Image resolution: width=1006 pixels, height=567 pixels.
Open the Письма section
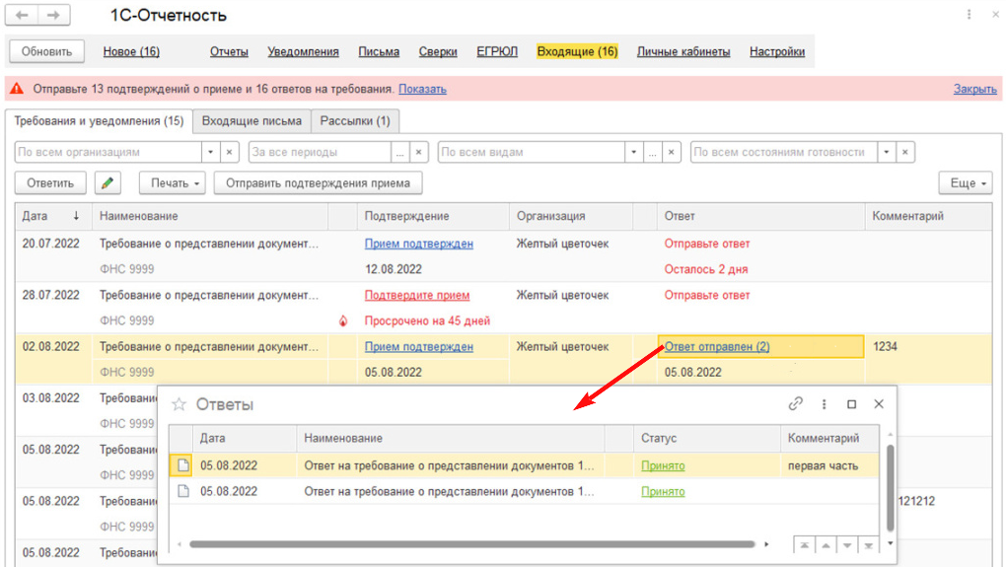[x=379, y=51]
